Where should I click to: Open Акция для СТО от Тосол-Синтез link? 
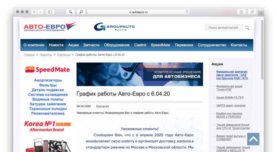click(x=233, y=126)
